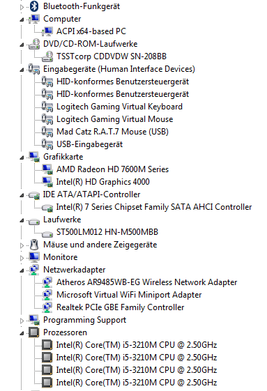
Task: Click the Laufwerke disk icon
Action: 34,222
